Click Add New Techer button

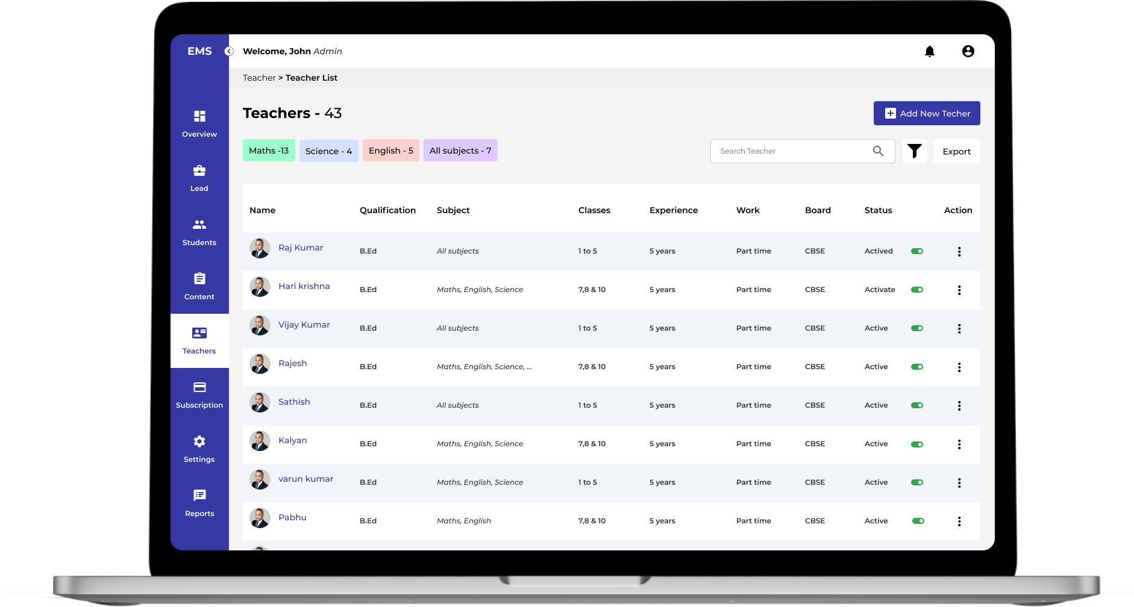927,113
